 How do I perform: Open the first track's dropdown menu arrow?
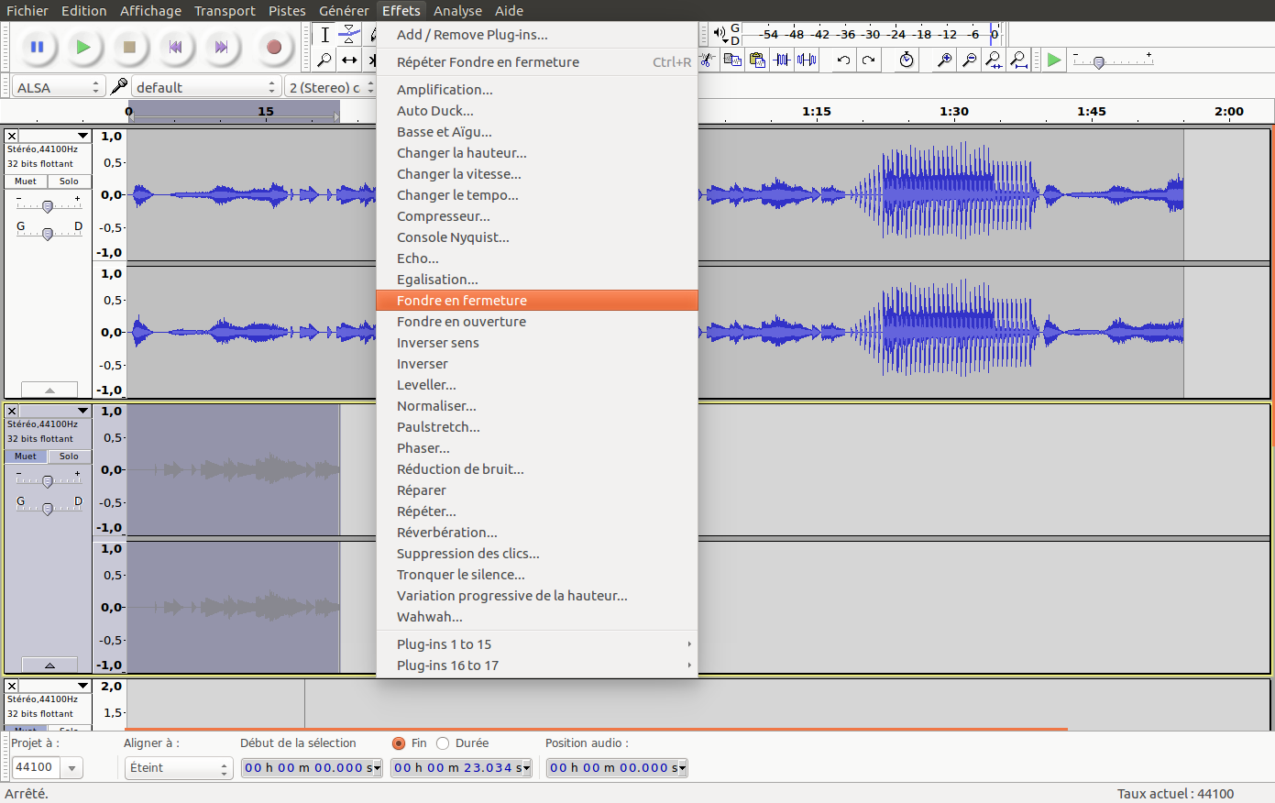pyautogui.click(x=82, y=136)
